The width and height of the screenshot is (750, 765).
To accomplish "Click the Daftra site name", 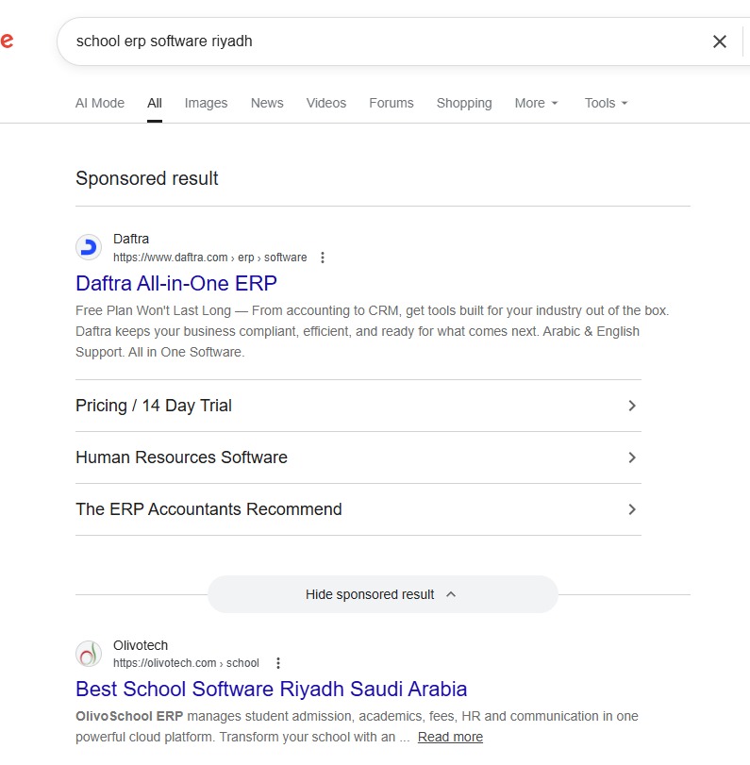I will [x=131, y=239].
